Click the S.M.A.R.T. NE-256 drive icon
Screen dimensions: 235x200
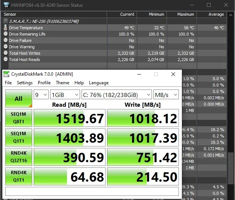pos(6,21)
